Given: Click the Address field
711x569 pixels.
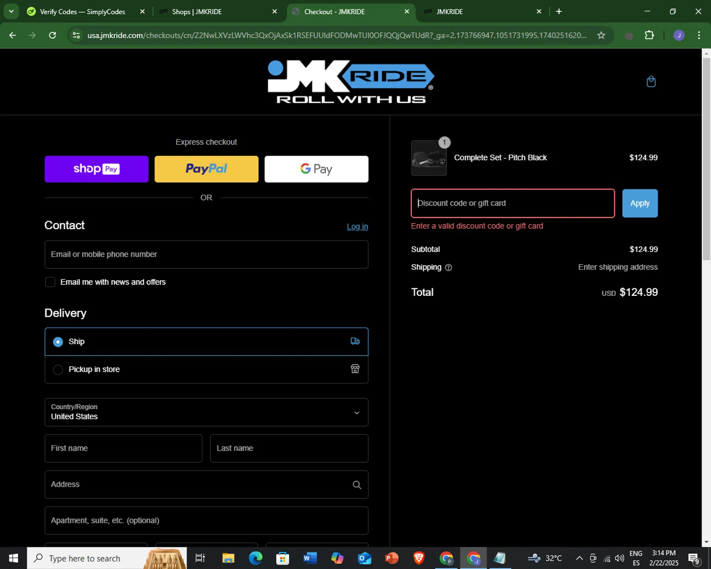Looking at the screenshot, I should pos(206,485).
